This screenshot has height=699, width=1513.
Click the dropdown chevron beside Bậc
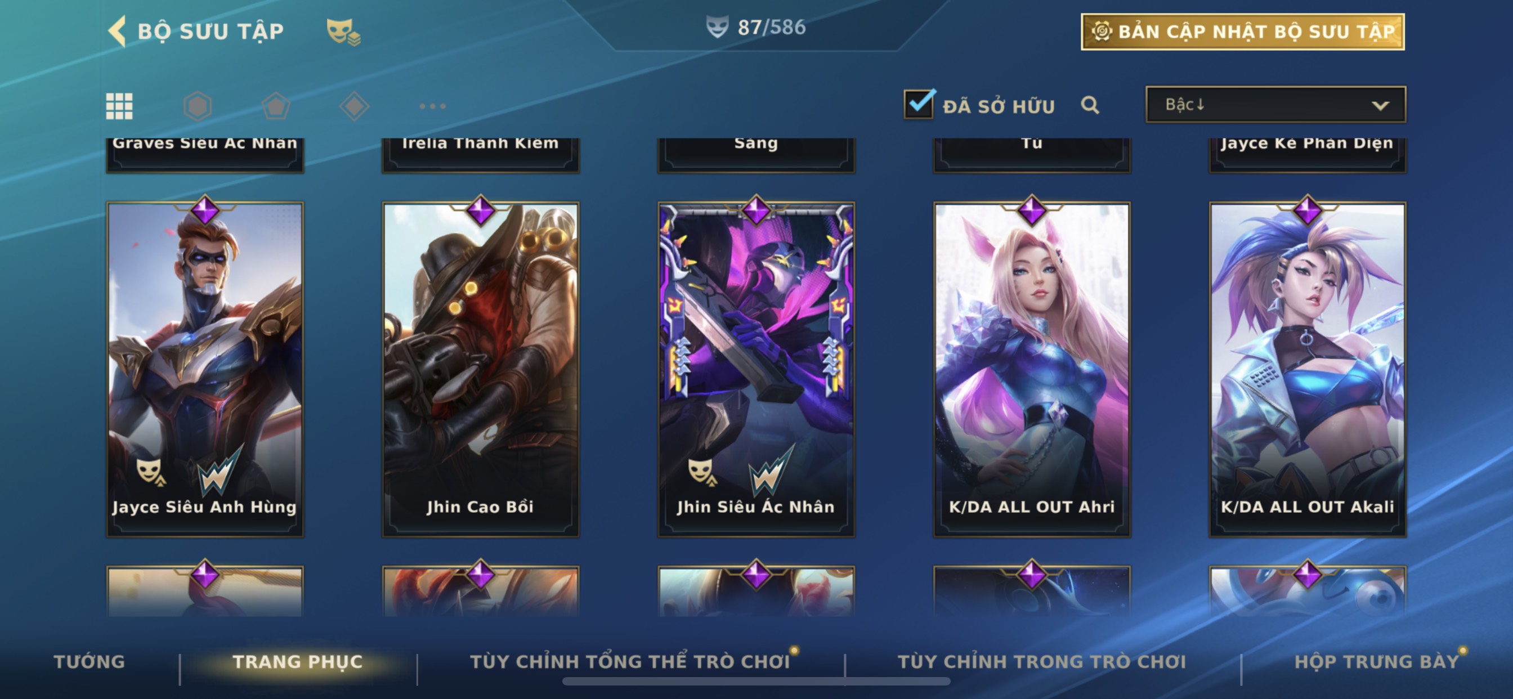coord(1380,106)
